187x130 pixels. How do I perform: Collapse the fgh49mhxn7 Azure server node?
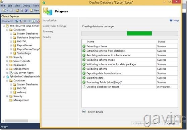[x=4, y=77]
